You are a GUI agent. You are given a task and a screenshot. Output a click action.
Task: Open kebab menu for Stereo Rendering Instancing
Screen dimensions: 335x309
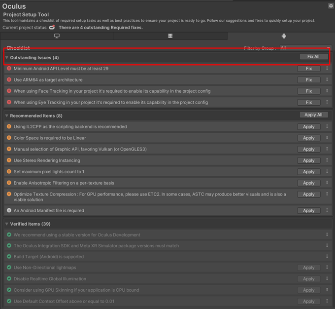click(327, 160)
